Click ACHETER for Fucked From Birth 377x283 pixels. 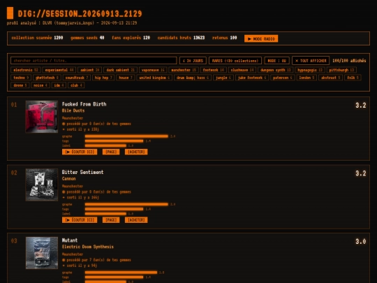tap(136, 152)
